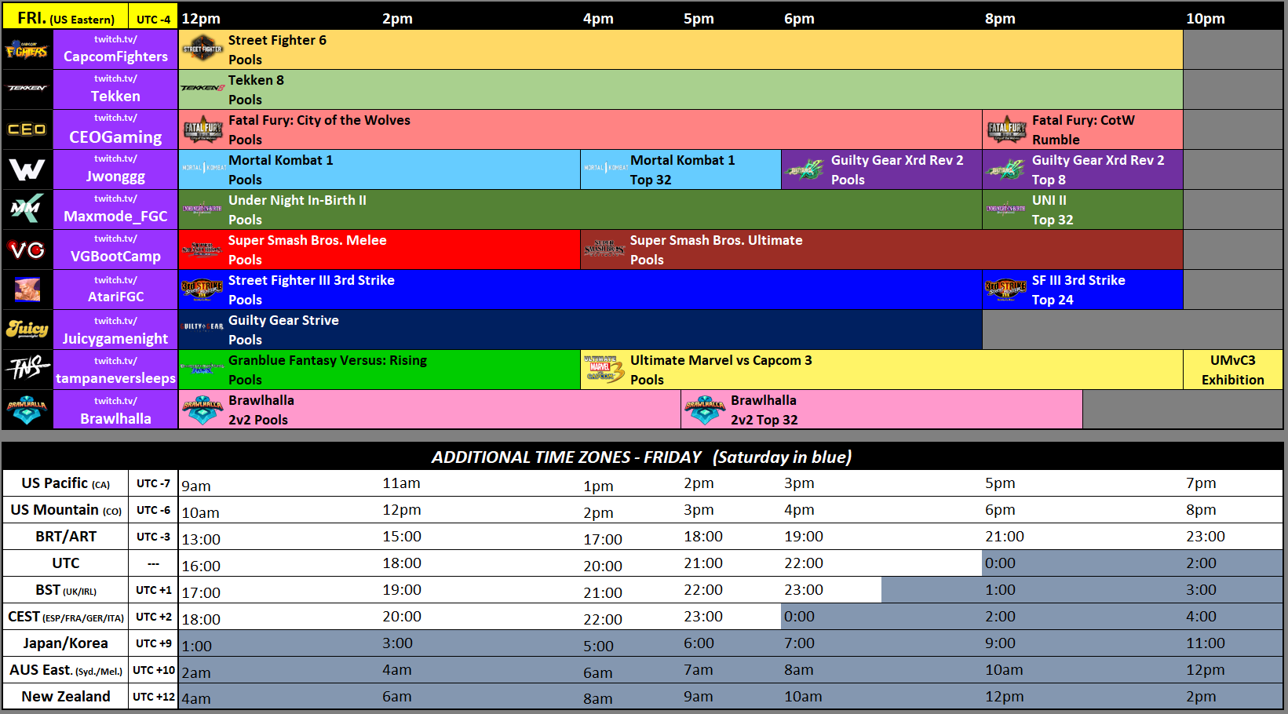
Task: Expand the ADDITIONAL TIME ZONES - FRIDAY header
Action: pos(644,457)
